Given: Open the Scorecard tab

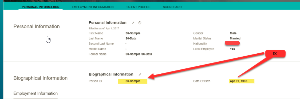Looking at the screenshot, I should (172, 7).
